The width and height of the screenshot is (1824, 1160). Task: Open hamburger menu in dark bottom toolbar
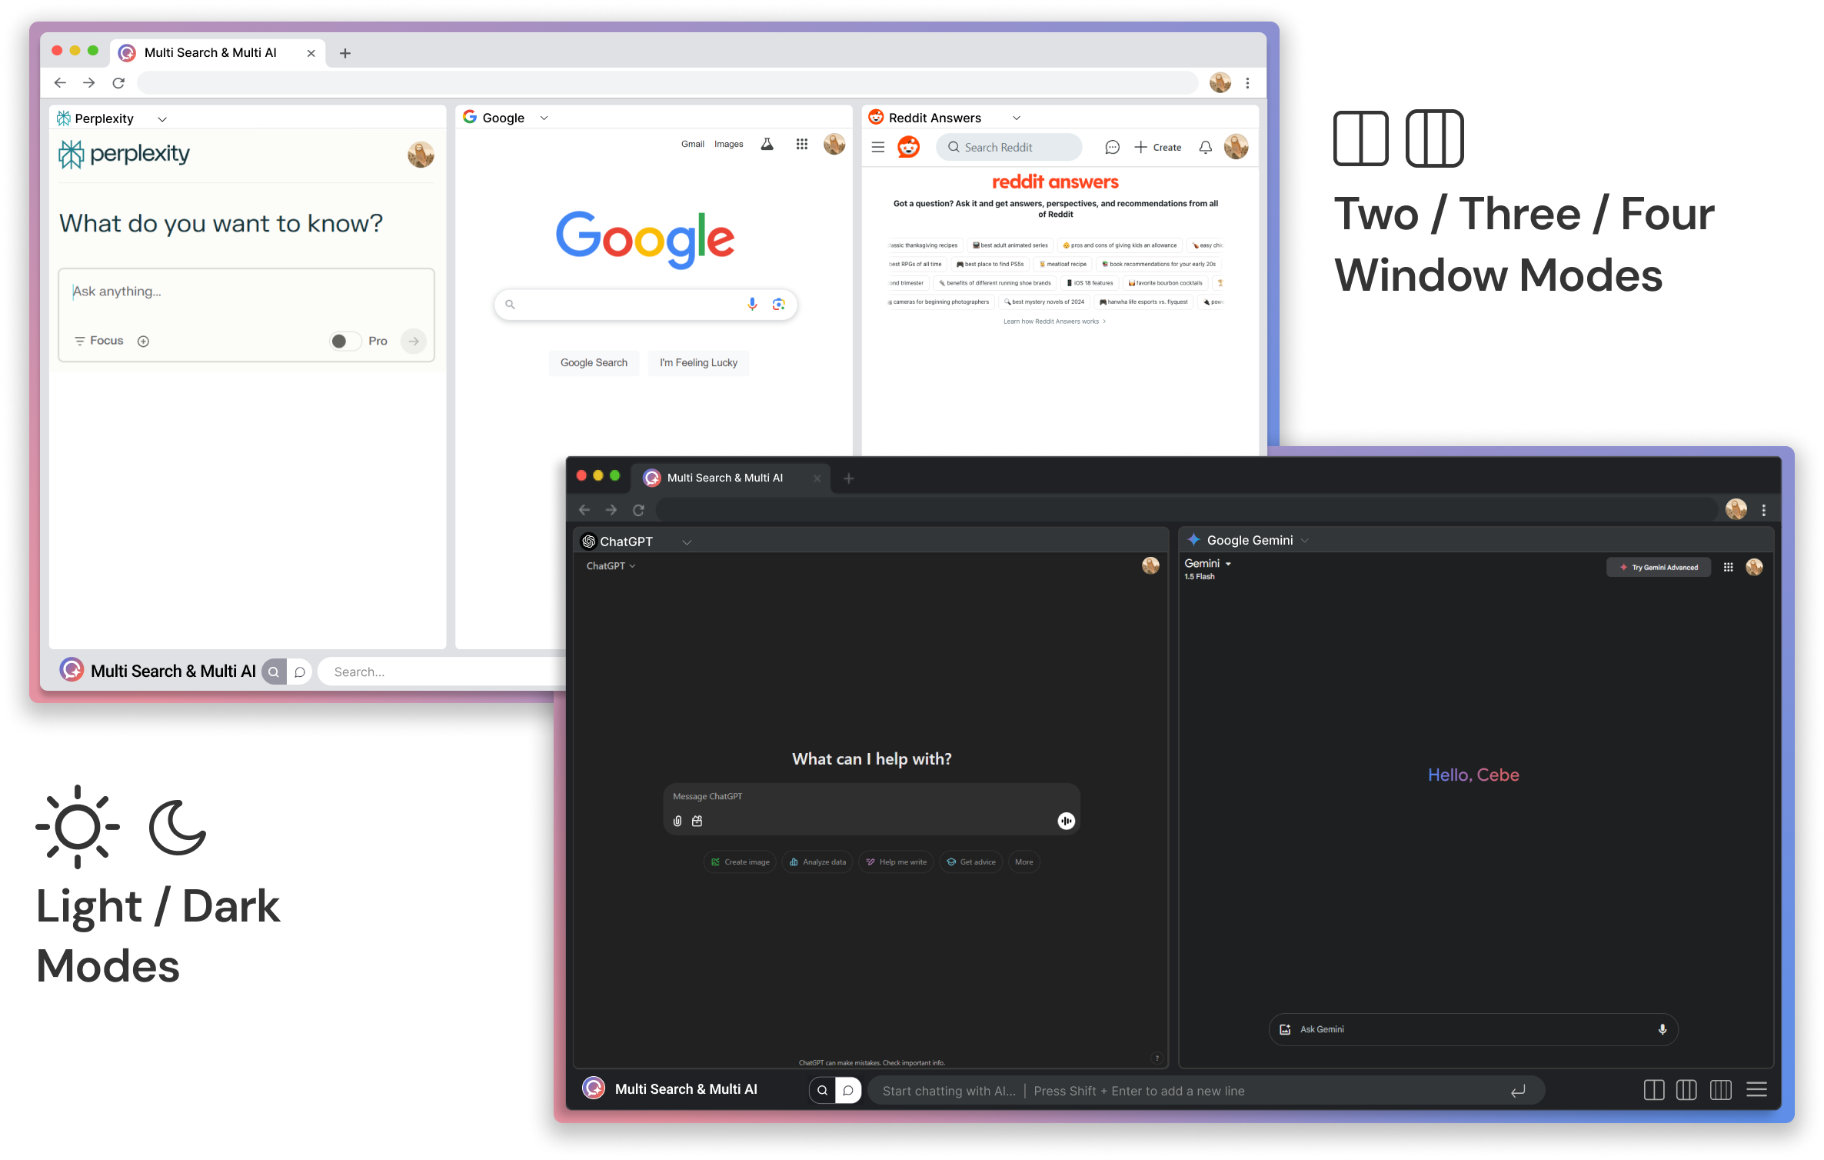[1756, 1090]
